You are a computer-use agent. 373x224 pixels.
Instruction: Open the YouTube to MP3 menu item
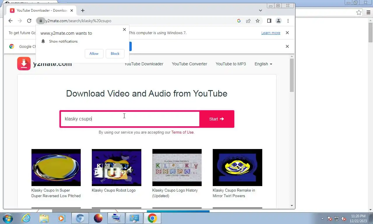pos(231,64)
